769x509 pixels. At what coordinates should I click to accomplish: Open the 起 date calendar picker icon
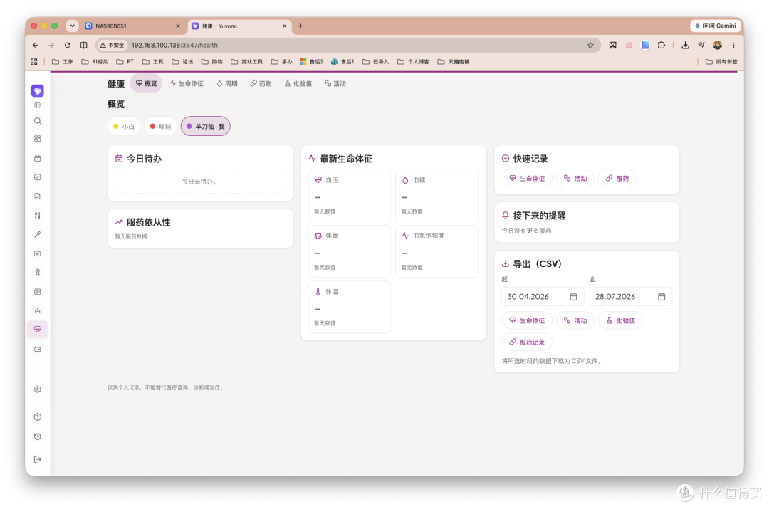tap(573, 297)
